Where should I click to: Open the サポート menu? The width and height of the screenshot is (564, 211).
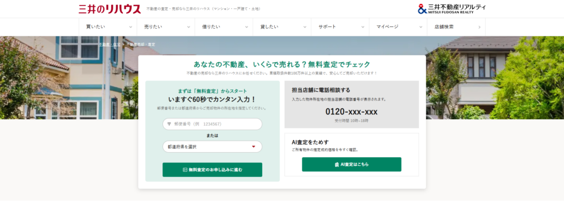click(x=340, y=27)
